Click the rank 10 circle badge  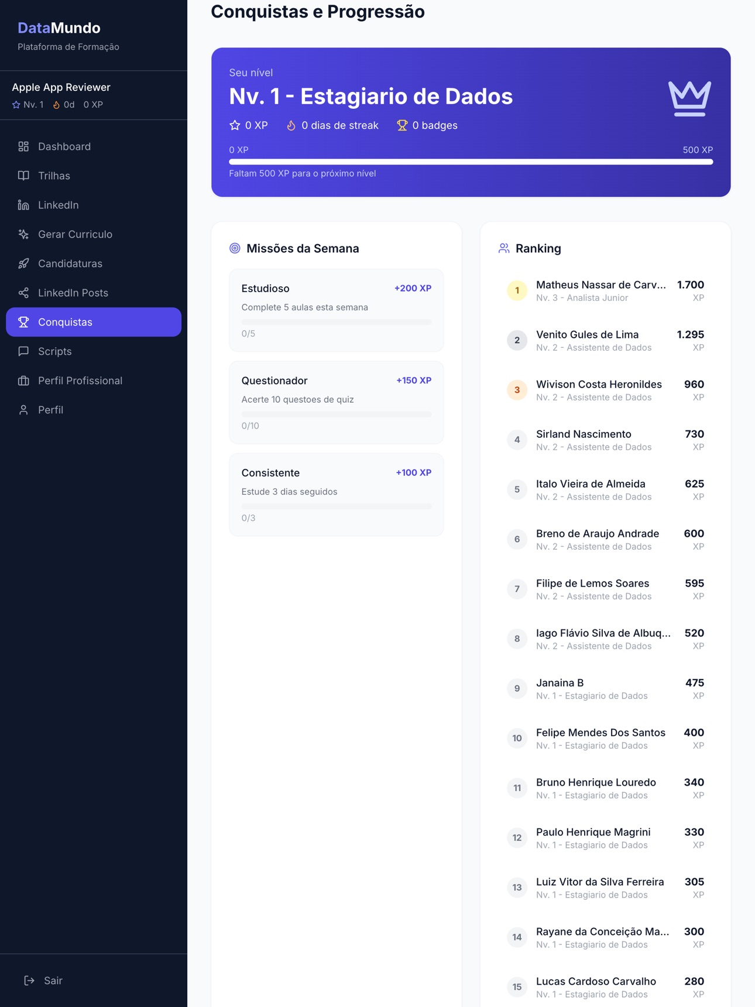pyautogui.click(x=517, y=738)
